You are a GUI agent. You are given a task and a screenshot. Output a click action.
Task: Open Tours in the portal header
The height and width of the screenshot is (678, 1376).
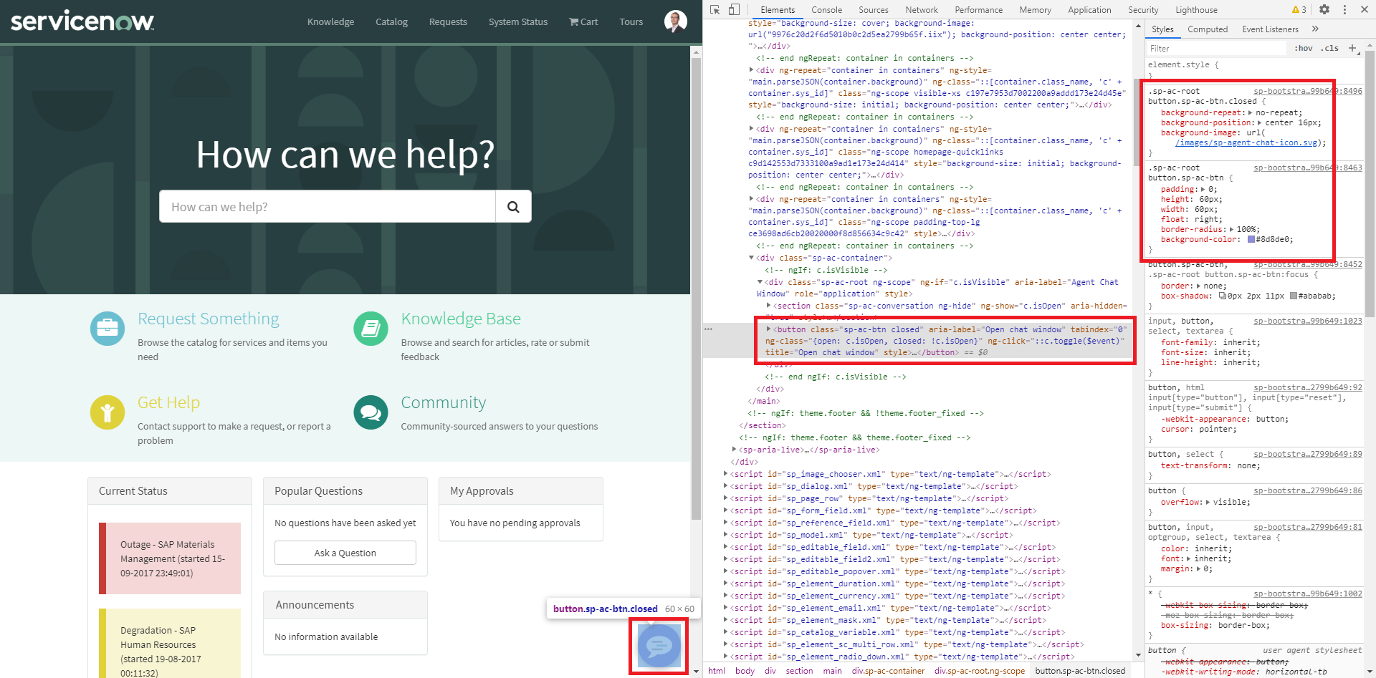coord(631,21)
